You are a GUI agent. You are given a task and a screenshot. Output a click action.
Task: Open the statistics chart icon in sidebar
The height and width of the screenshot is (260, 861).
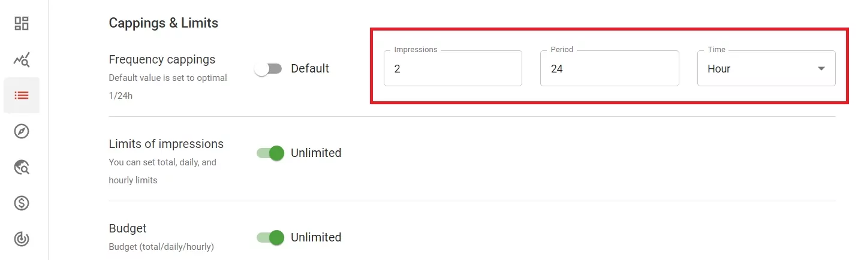tap(22, 59)
